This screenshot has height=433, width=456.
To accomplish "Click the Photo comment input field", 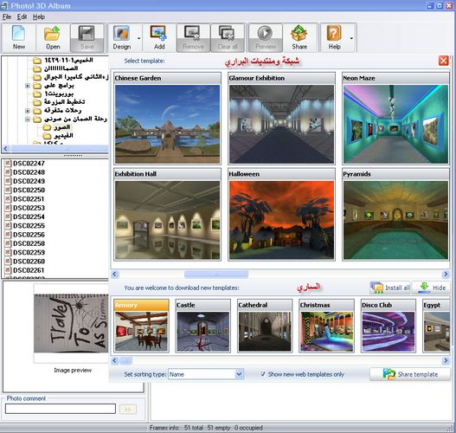I will pos(61,409).
